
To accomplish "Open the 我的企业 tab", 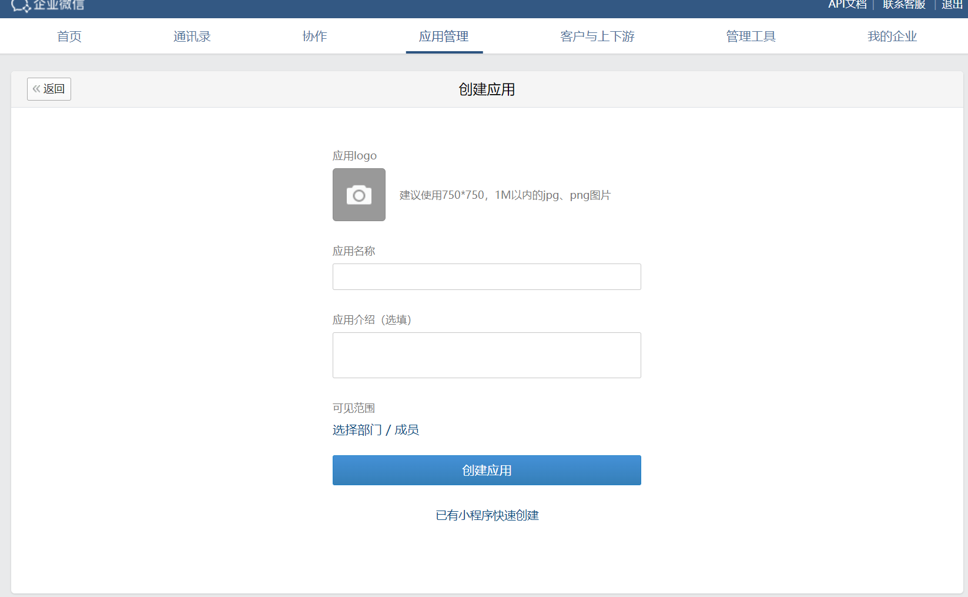I will pyautogui.click(x=891, y=36).
